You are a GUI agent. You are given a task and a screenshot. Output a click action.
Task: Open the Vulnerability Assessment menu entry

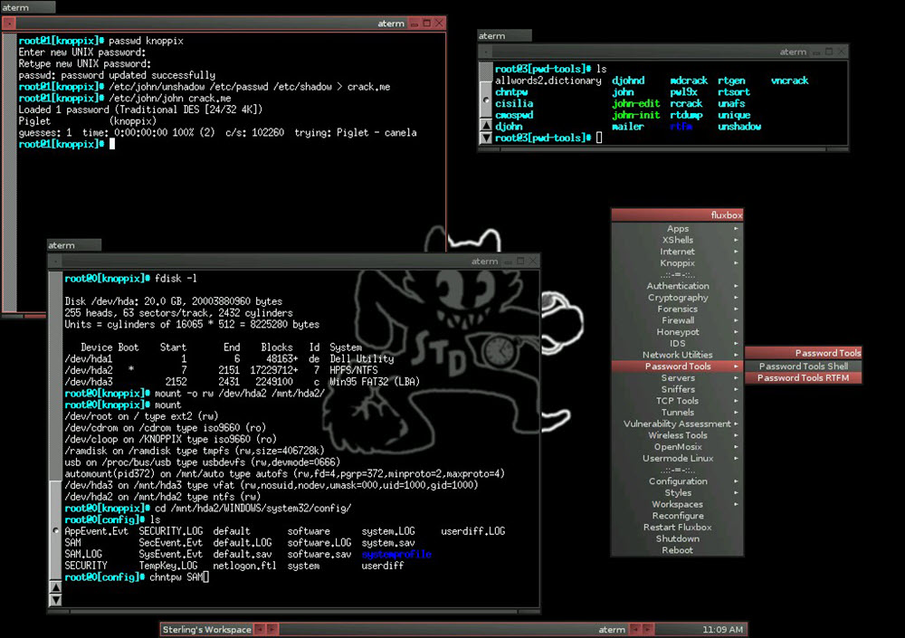coord(678,424)
